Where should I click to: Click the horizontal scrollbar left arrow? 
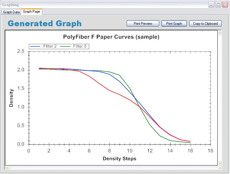pos(7,168)
